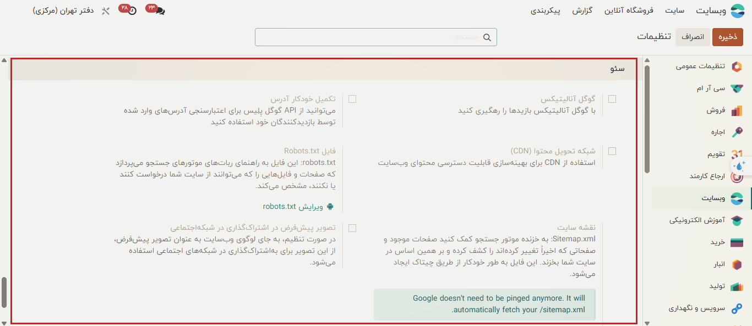Select خرید settings tab
Screen dimensions: 752x326
point(718,242)
